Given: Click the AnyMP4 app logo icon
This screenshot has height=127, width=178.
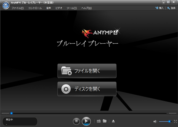Looking at the screenshot, I should point(6,5).
